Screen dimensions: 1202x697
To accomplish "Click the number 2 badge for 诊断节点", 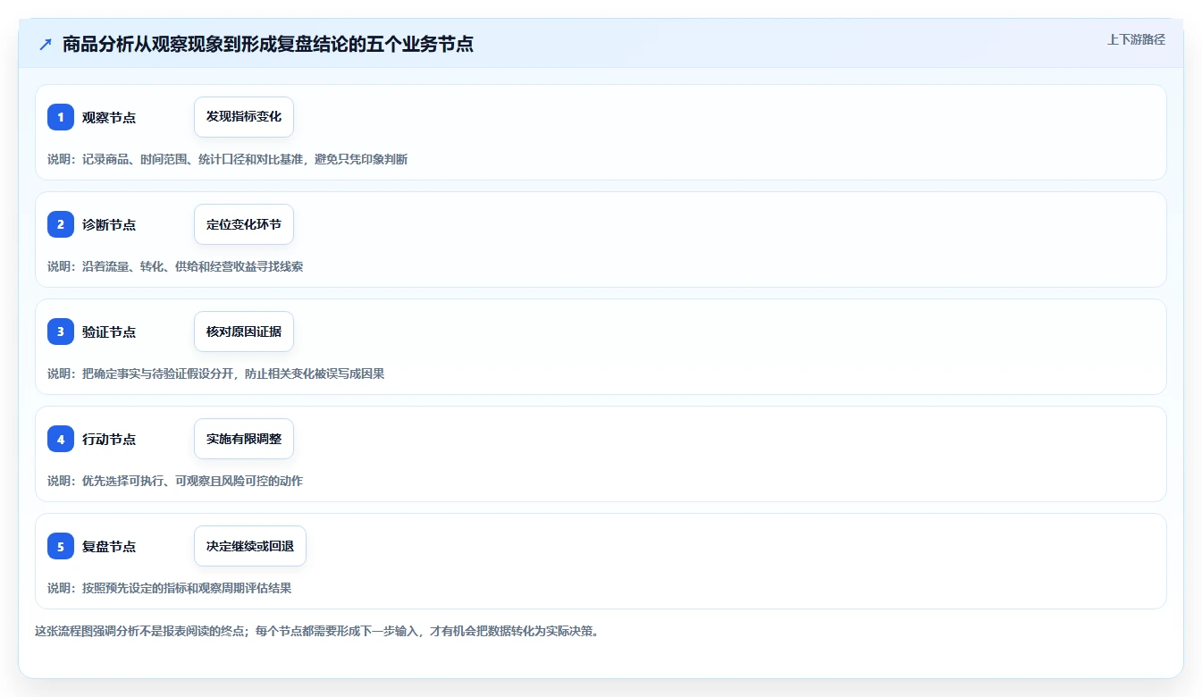I will point(61,224).
